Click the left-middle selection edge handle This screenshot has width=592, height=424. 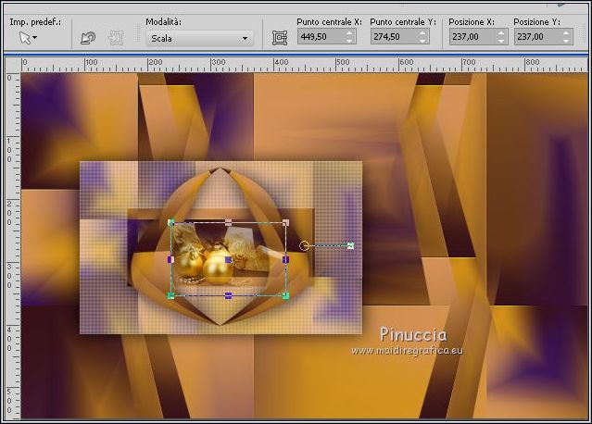pyautogui.click(x=170, y=259)
